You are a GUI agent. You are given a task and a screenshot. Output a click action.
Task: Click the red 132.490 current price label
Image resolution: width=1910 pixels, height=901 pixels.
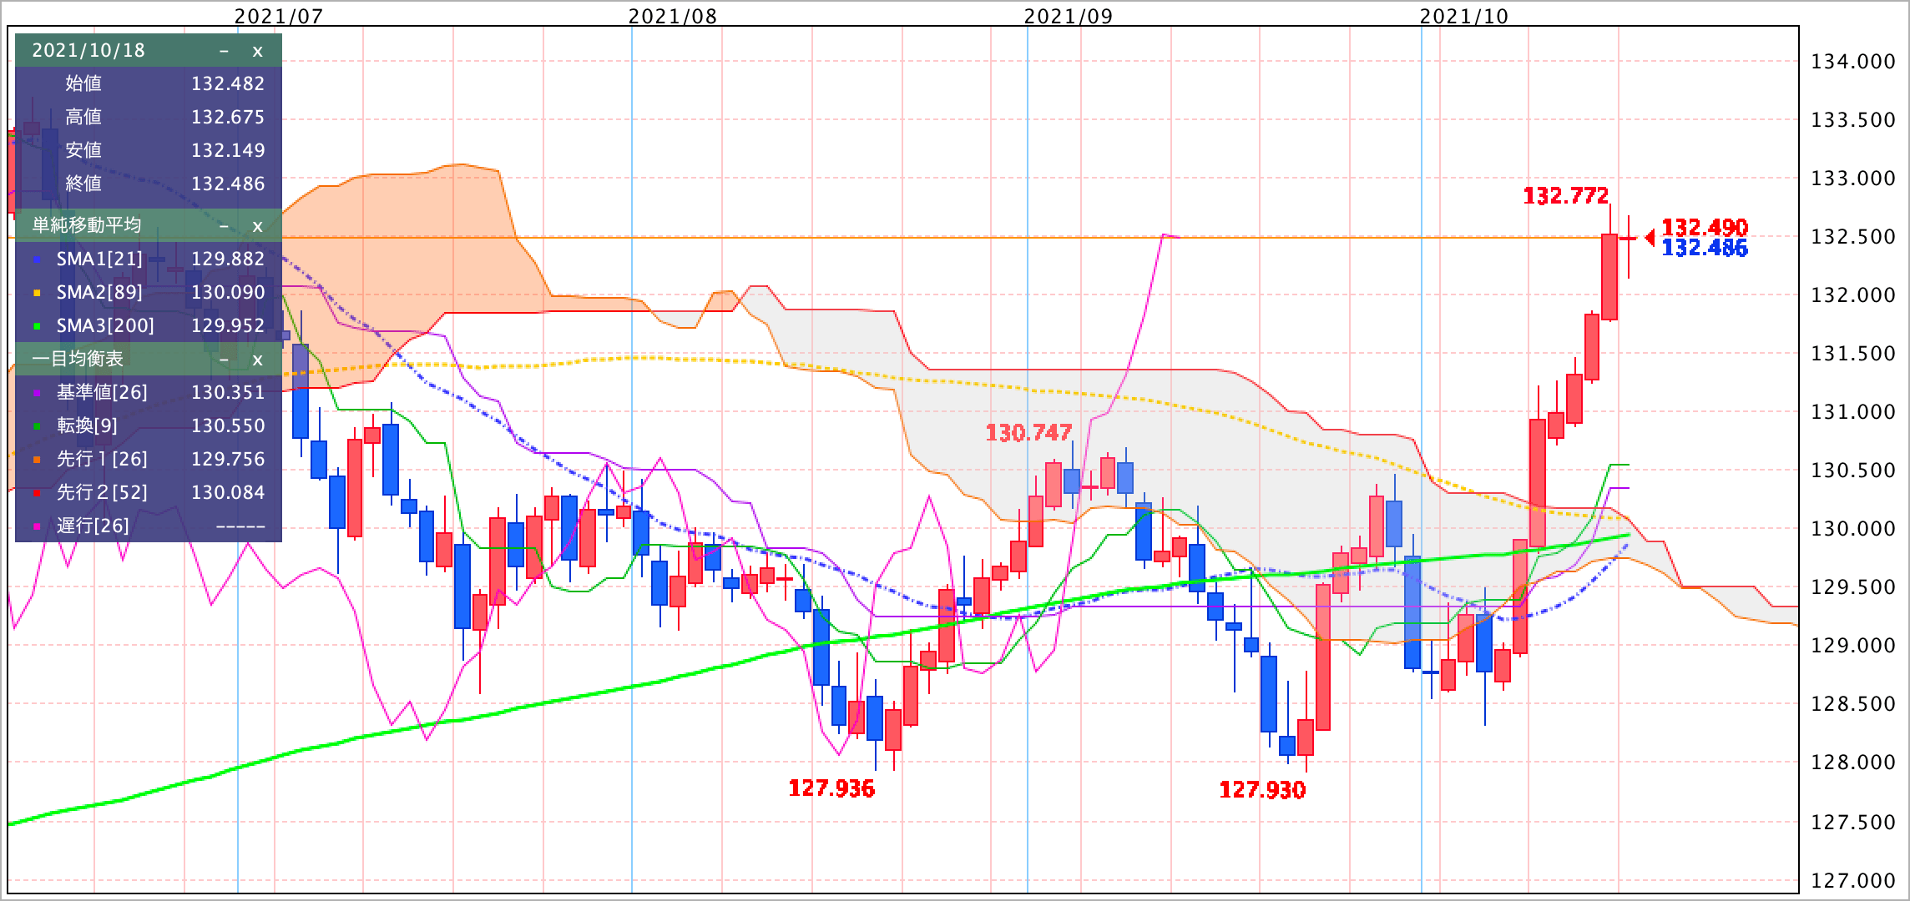point(1705,228)
